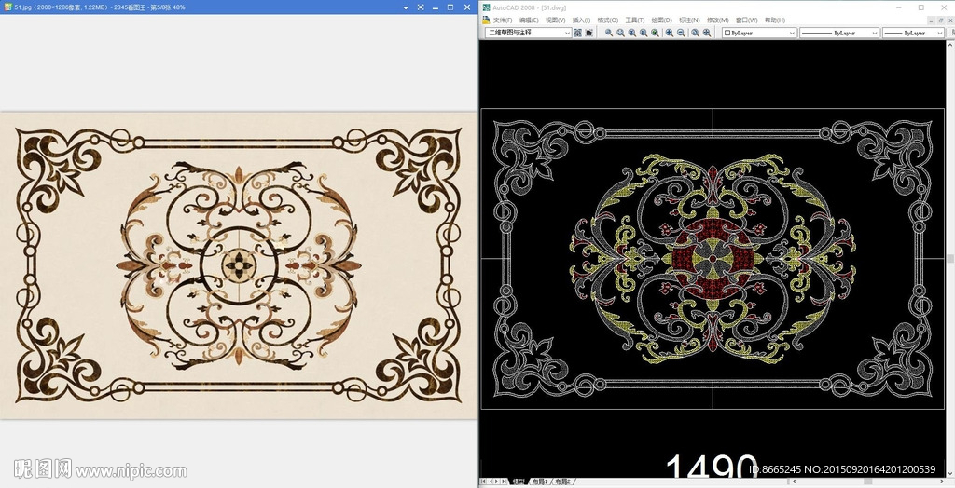
Task: Click the zoom in plus magnifier
Action: coord(670,33)
